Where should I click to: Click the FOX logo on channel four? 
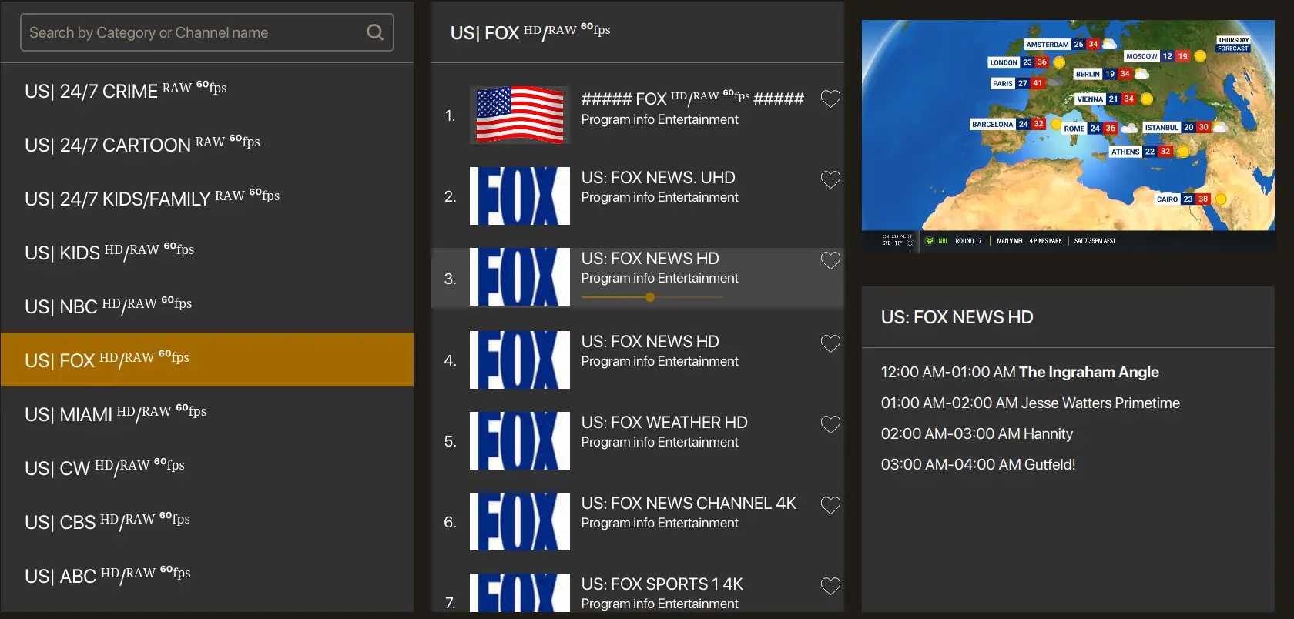(520, 360)
